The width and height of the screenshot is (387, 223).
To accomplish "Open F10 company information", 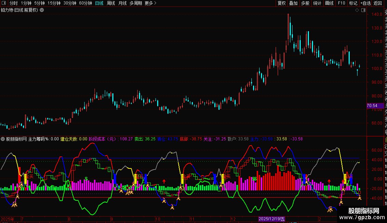I will point(341,3).
